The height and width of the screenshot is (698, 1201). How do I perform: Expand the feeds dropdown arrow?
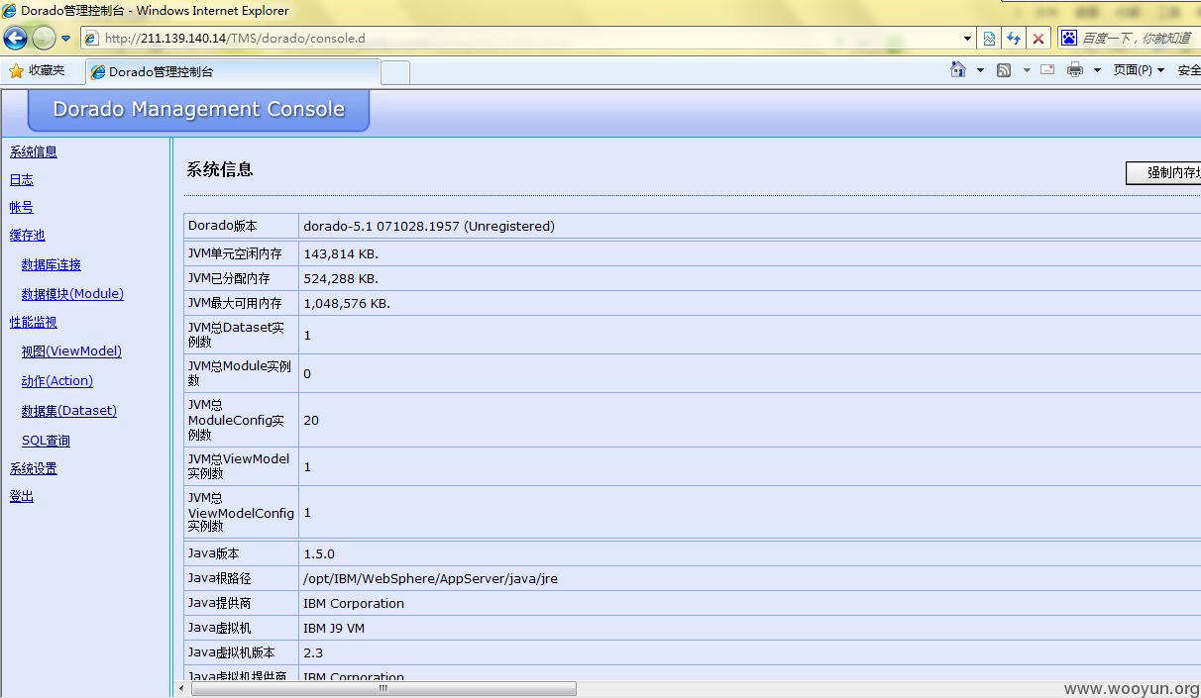tap(1027, 70)
